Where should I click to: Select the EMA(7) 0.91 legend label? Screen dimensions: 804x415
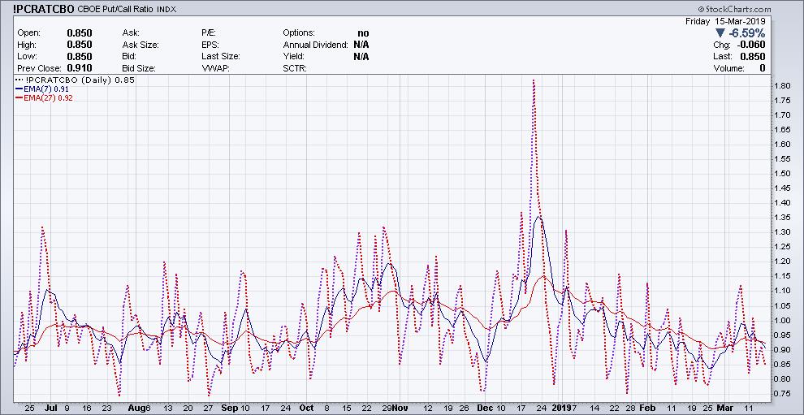[48, 89]
